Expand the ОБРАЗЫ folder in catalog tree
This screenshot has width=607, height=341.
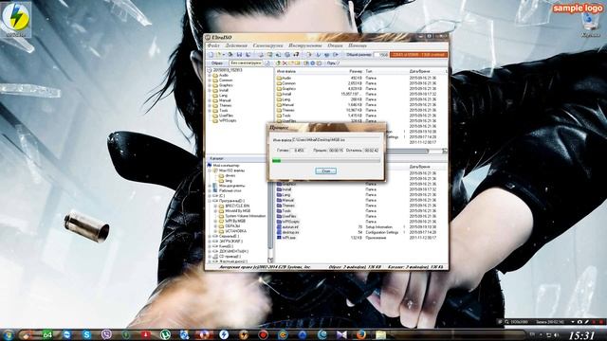pyautogui.click(x=215, y=226)
